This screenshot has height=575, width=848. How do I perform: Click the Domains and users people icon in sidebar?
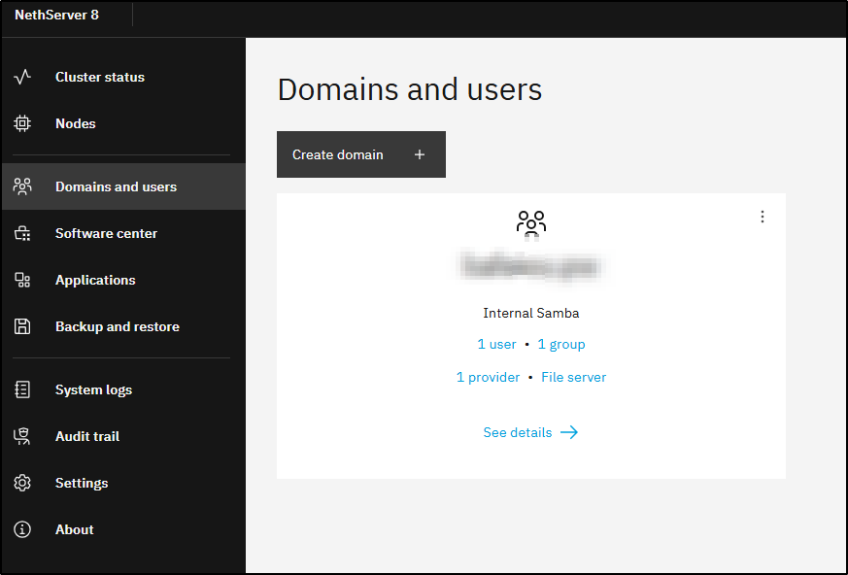coord(22,186)
